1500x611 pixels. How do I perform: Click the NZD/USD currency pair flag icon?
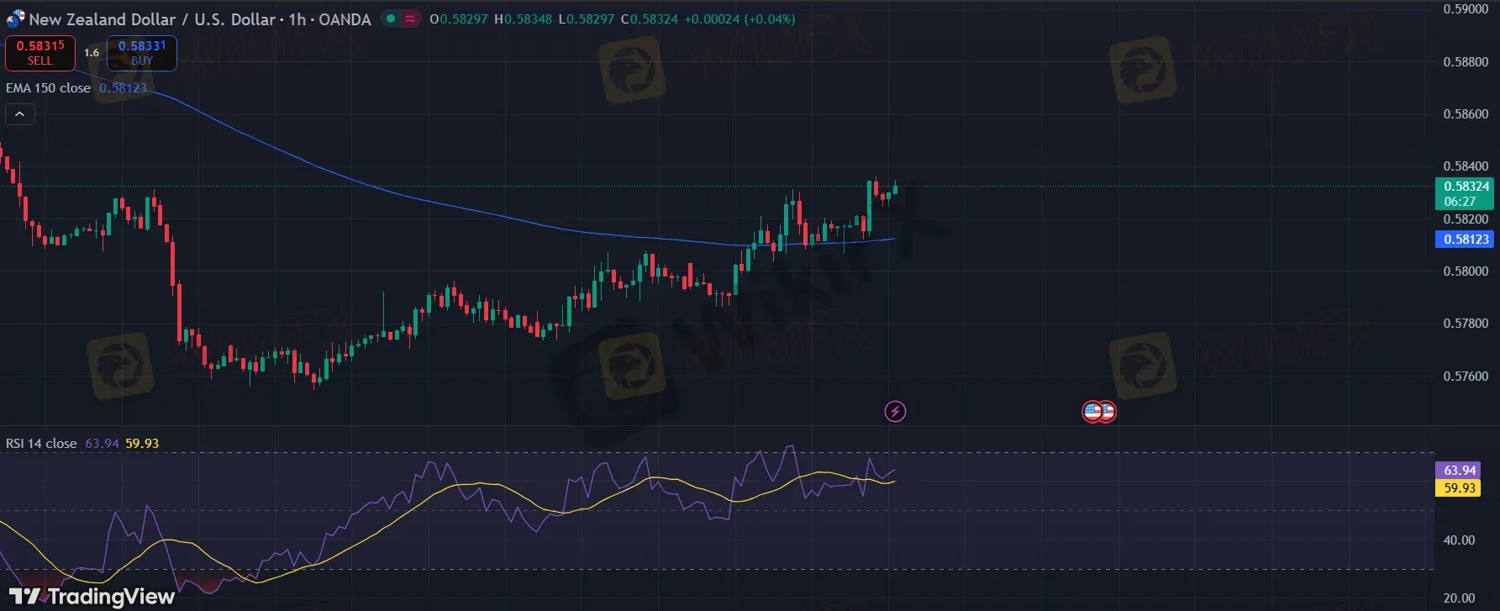[15, 18]
